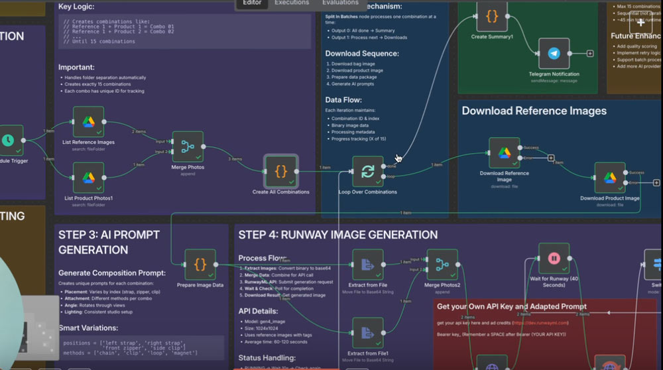Image resolution: width=663 pixels, height=370 pixels.
Task: Open the Schedule Trigger clock node
Action: point(8,141)
